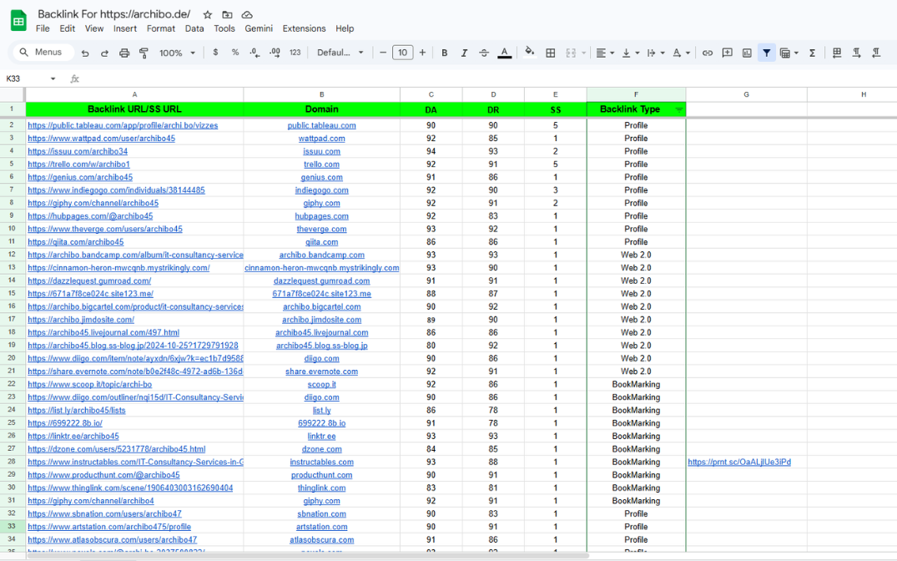
Task: Open the Format menu
Action: (x=160, y=28)
